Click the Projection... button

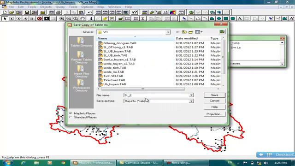click(214, 114)
